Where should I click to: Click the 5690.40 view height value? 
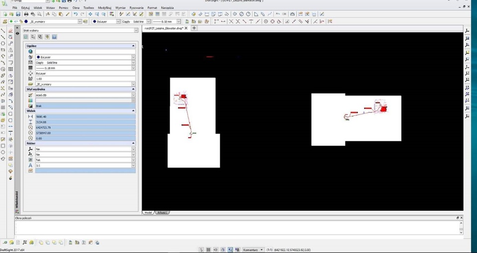[x=85, y=117]
